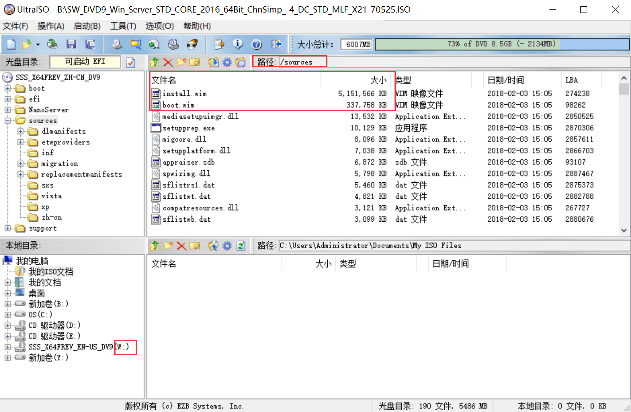Expand the NanoServer folder node

point(8,110)
